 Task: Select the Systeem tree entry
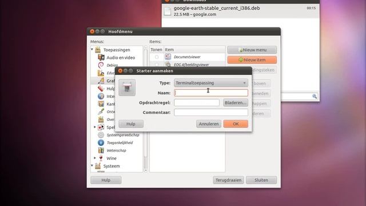click(112, 166)
